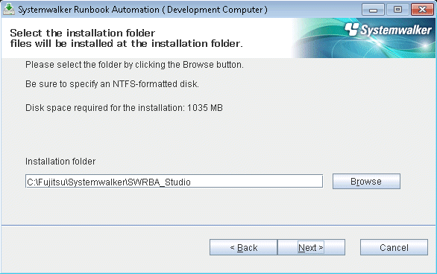Click the horizontal separator line above the buttons
The image size is (437, 274).
pos(218,225)
